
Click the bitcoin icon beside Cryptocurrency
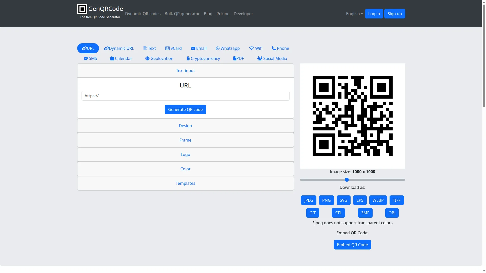188,58
